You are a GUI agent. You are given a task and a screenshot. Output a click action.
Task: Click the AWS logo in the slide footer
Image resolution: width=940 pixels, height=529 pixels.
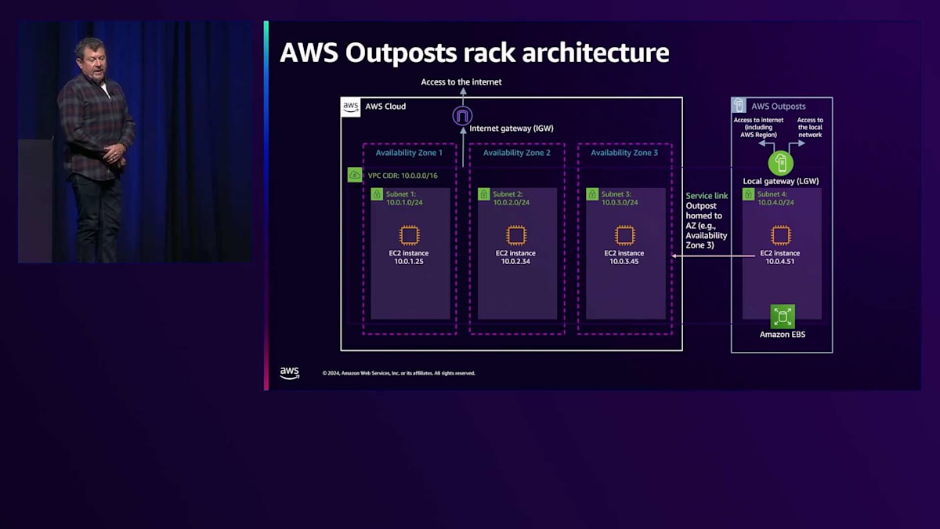290,373
